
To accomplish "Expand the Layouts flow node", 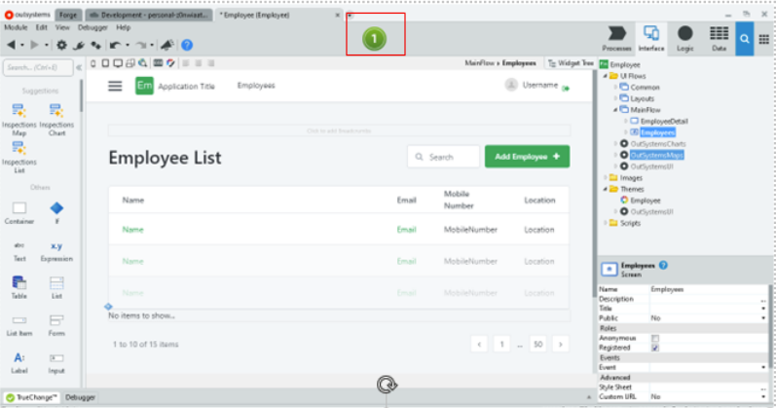I will tap(615, 98).
